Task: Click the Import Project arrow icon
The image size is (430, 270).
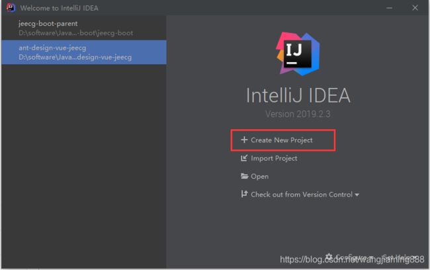Action: point(244,158)
